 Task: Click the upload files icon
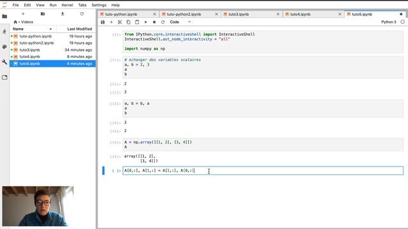pyautogui.click(x=62, y=14)
